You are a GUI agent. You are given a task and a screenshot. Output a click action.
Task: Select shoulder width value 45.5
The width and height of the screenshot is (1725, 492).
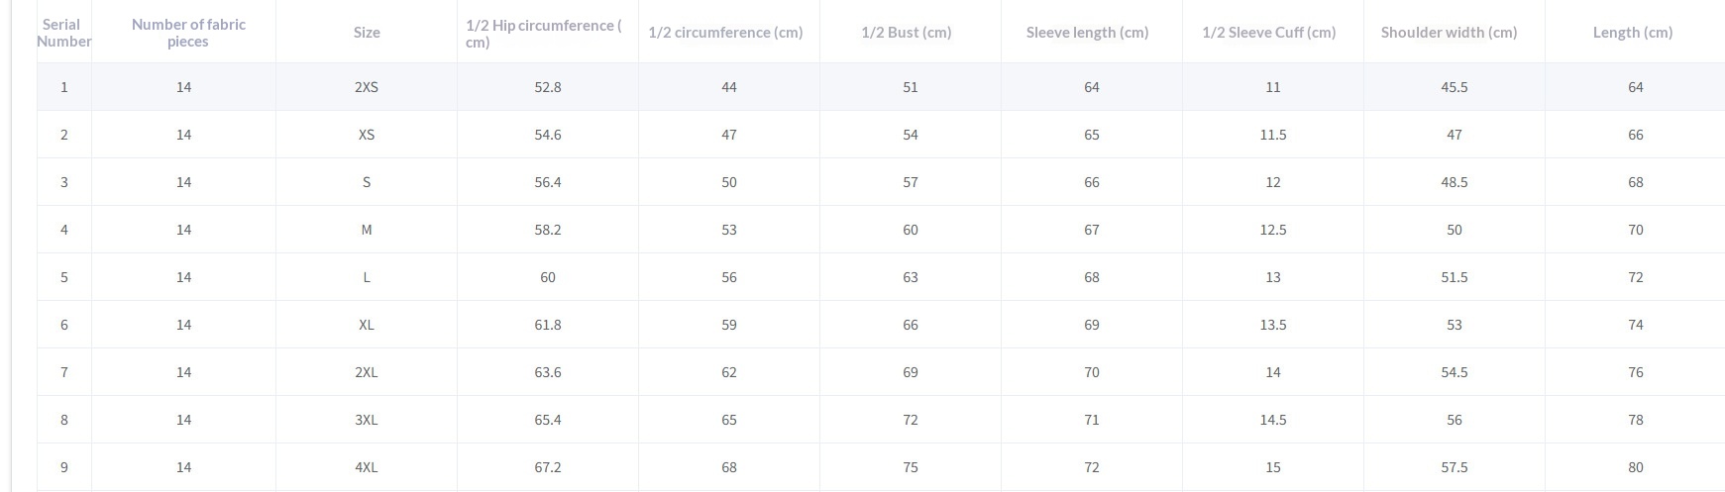[1455, 87]
